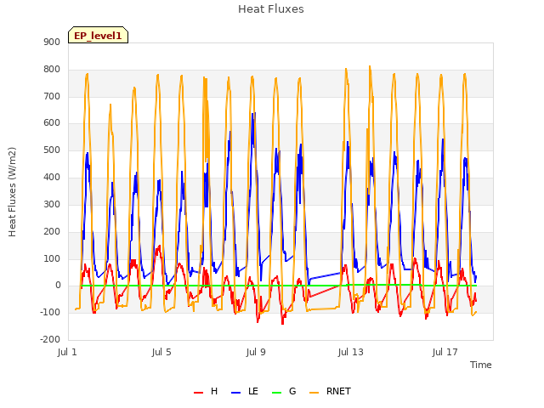Click the Jul 9 x-axis tick label
This screenshot has width=544, height=408.
coord(256,353)
